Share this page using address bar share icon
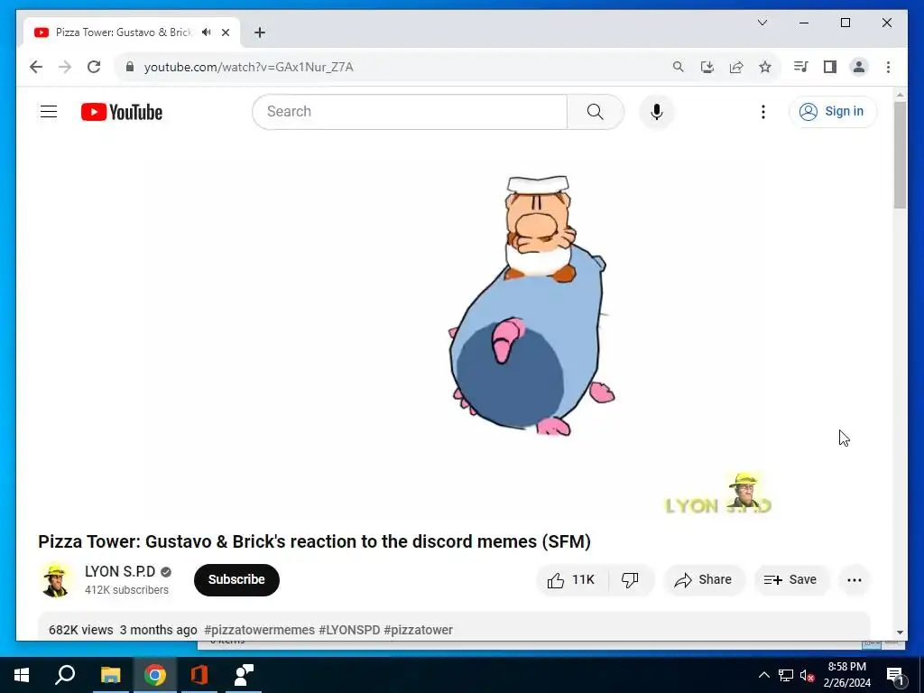 tap(736, 67)
